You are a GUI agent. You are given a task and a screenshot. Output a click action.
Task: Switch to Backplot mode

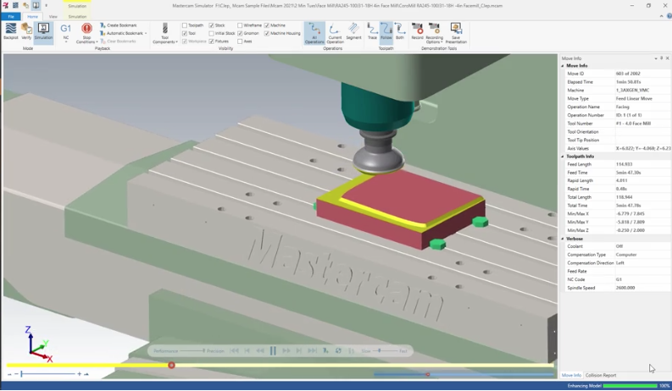point(10,32)
